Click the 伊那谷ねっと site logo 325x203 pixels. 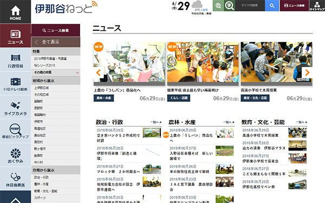(66, 8)
